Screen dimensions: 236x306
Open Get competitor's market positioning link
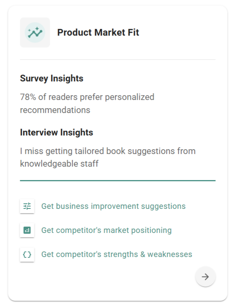click(x=107, y=230)
